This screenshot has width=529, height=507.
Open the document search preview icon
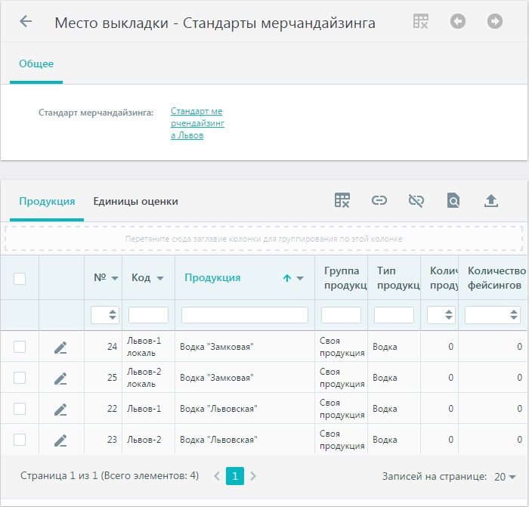pyautogui.click(x=453, y=200)
